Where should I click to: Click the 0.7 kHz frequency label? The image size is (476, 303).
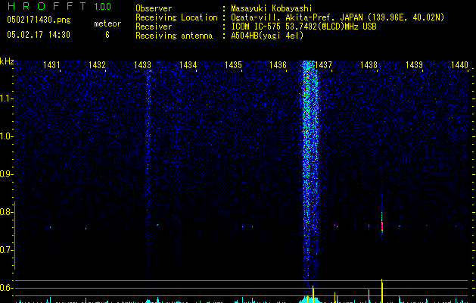click(6, 250)
